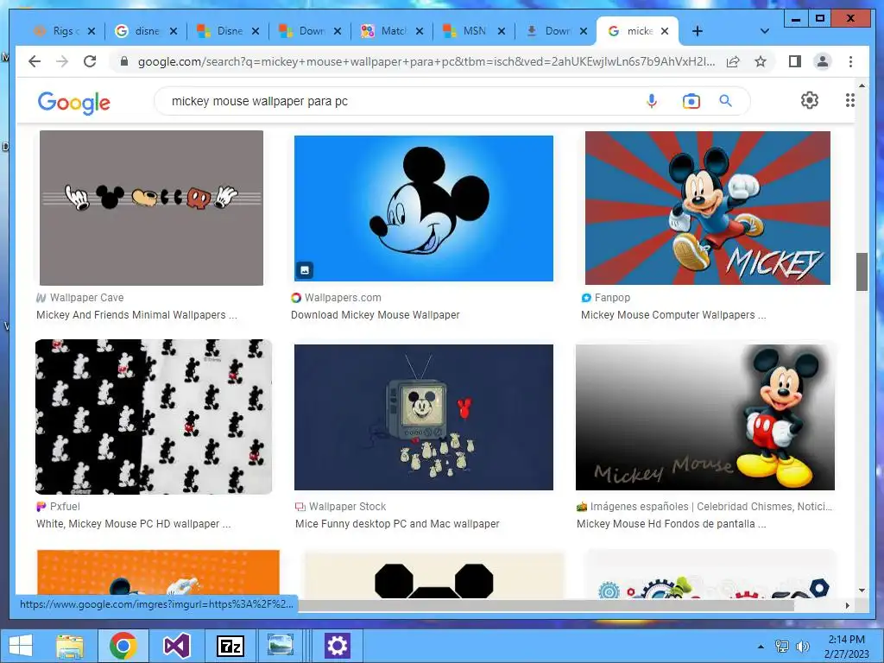Open the gears-themed wallpaper thumbnail
Viewport: 884px width, 663px height.
click(x=711, y=575)
